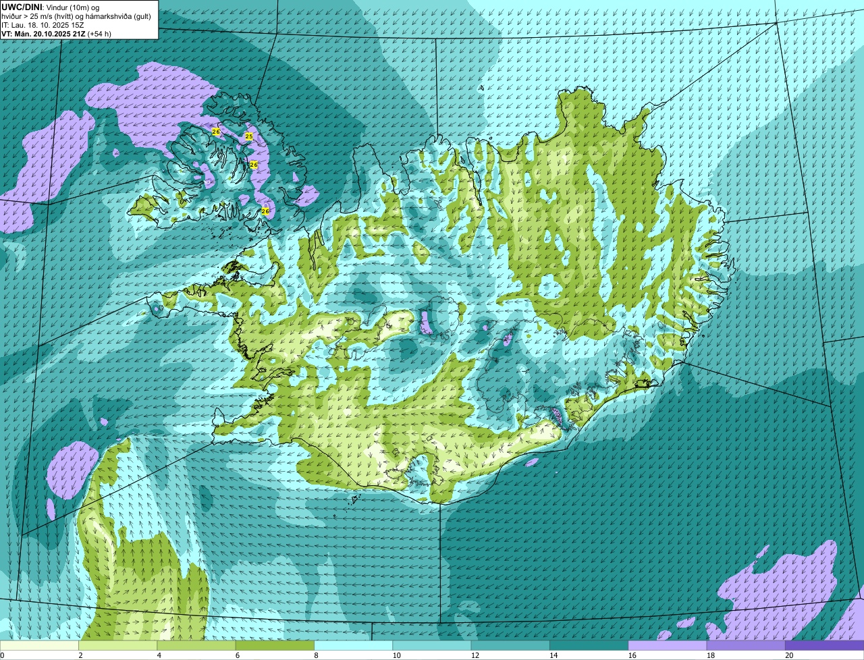Viewport: 864px width, 660px height.
Task: Click the 'VT: Mán. 20.10.2025 21Z' line
Action: point(57,33)
